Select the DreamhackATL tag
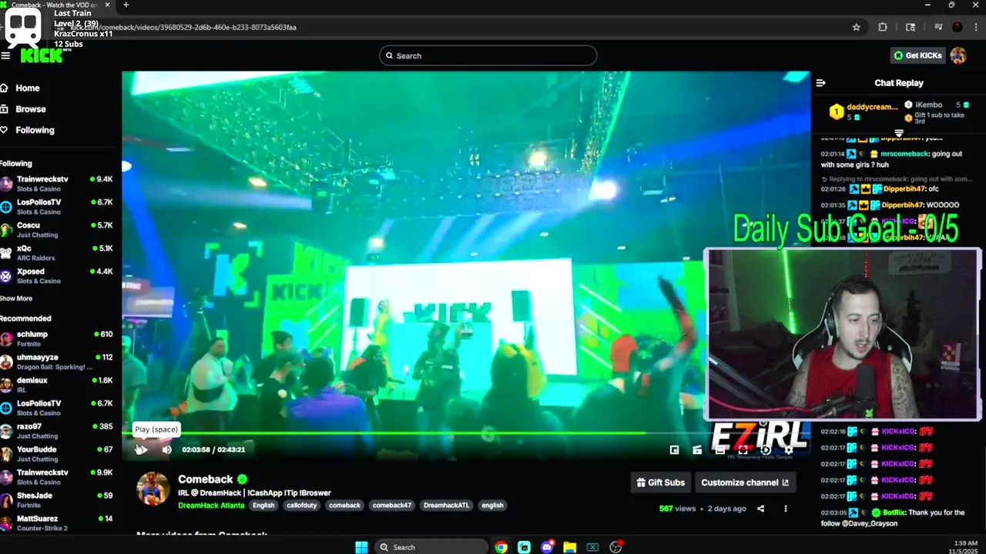 click(x=446, y=506)
